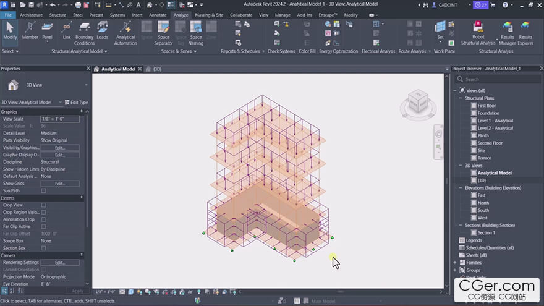Switch to the Architecture ribbon tab

tap(32, 15)
